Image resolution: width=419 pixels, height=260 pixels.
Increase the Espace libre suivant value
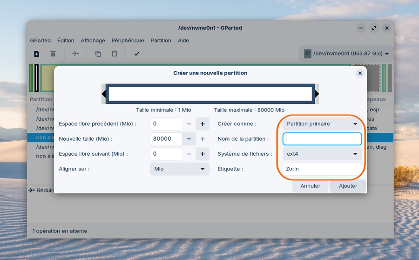203,154
